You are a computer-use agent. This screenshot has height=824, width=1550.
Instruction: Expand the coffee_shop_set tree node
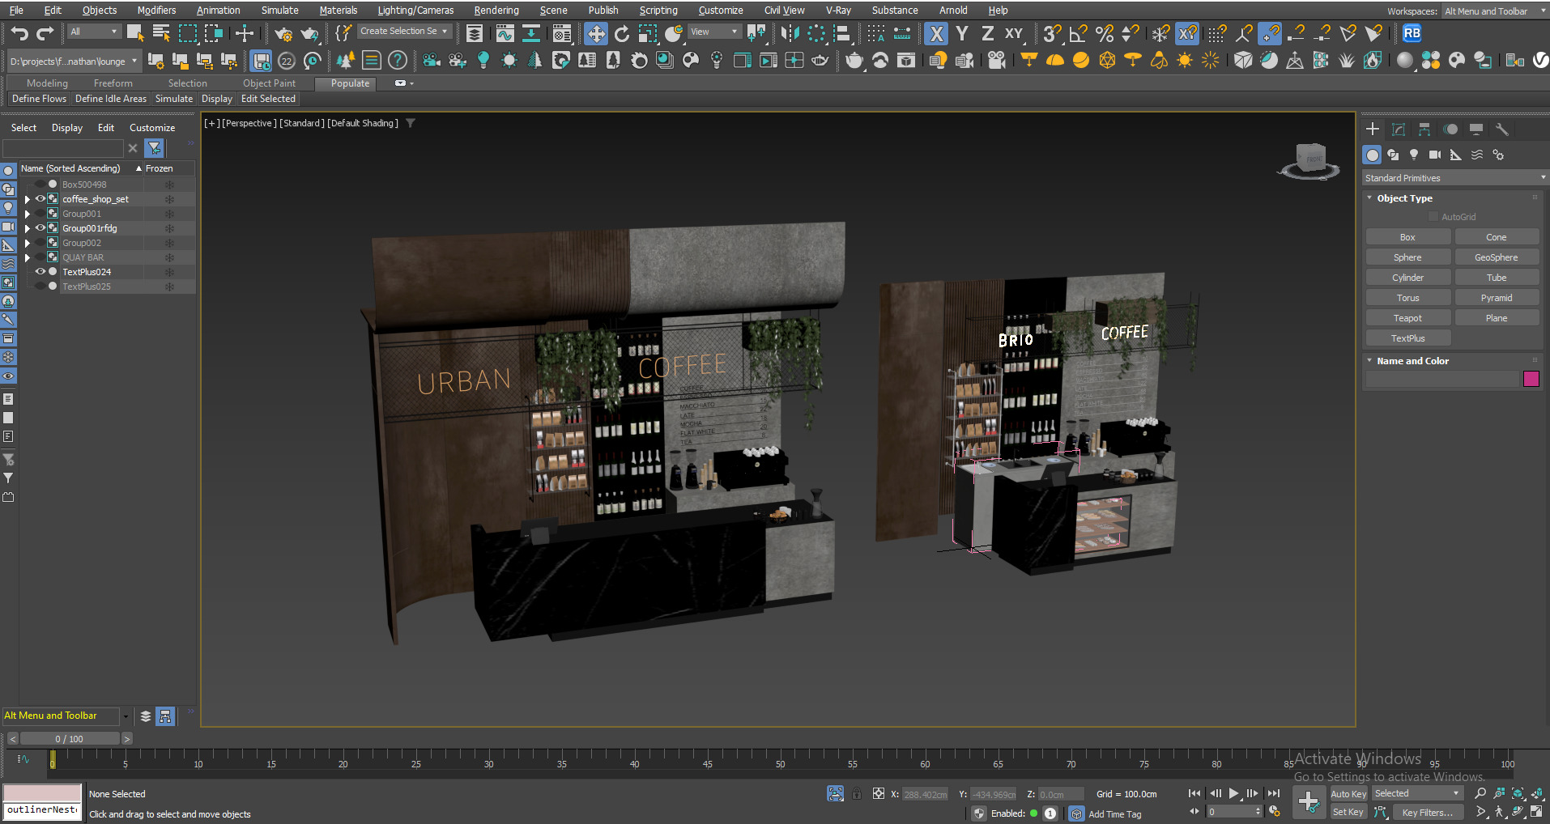28,199
